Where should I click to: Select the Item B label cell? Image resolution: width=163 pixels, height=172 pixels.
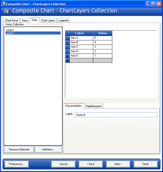81,43
